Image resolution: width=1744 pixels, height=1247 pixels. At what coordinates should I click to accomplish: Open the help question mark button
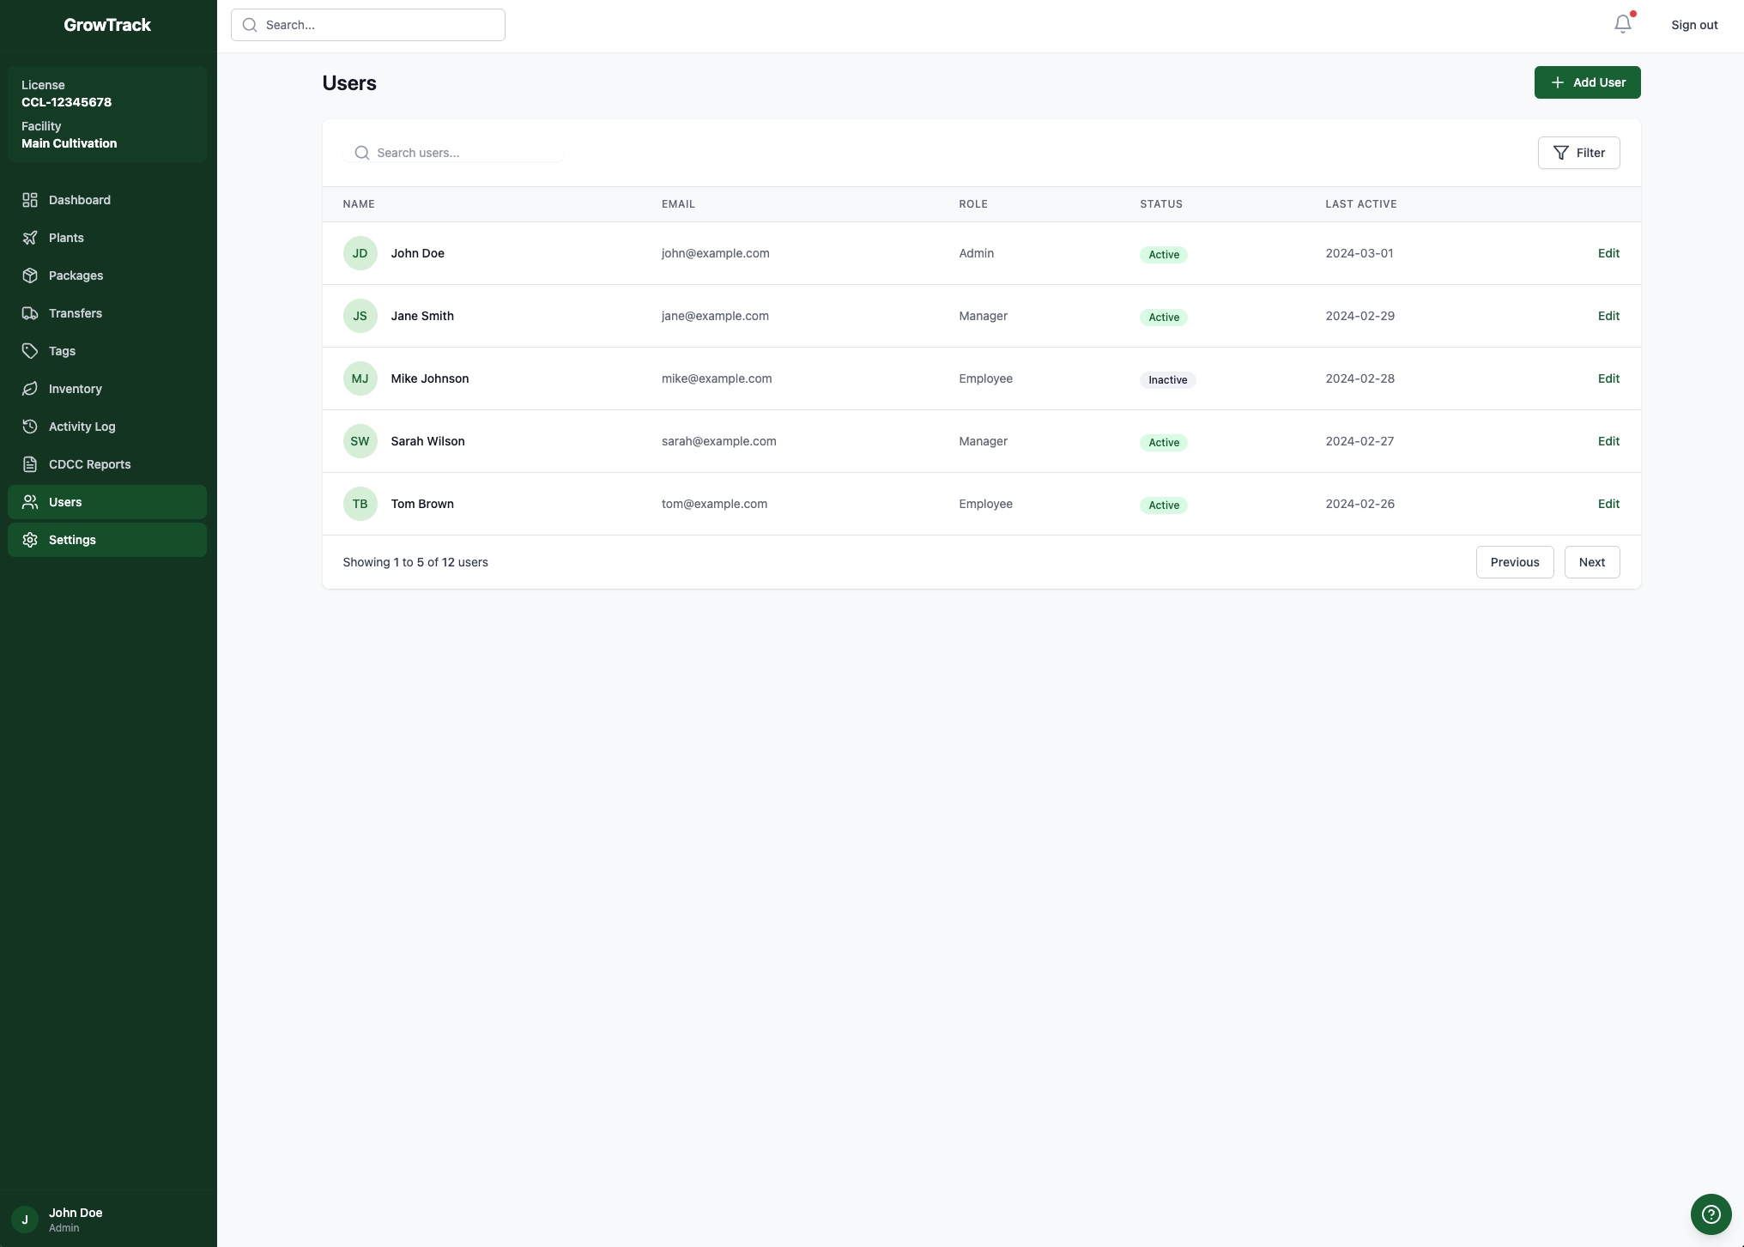pyautogui.click(x=1711, y=1214)
